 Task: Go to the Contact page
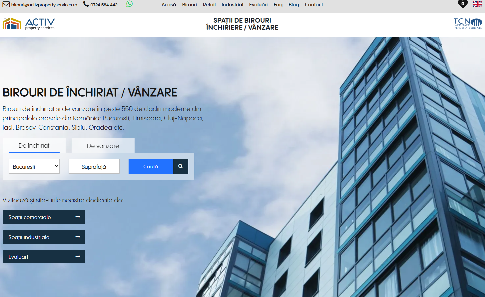314,5
